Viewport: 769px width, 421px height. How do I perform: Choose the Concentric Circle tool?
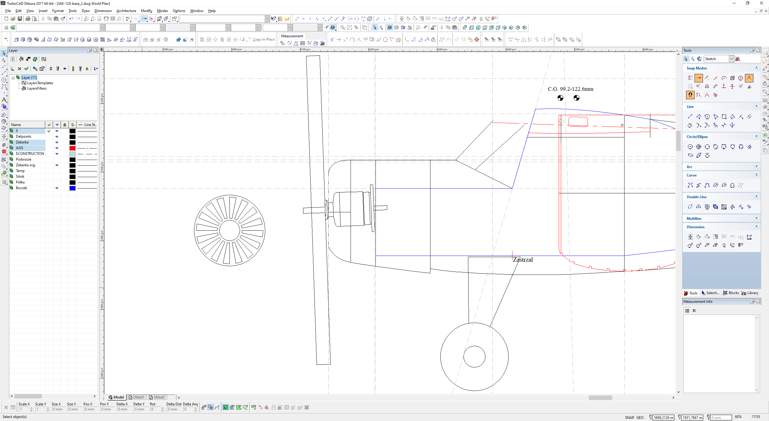pos(699,147)
